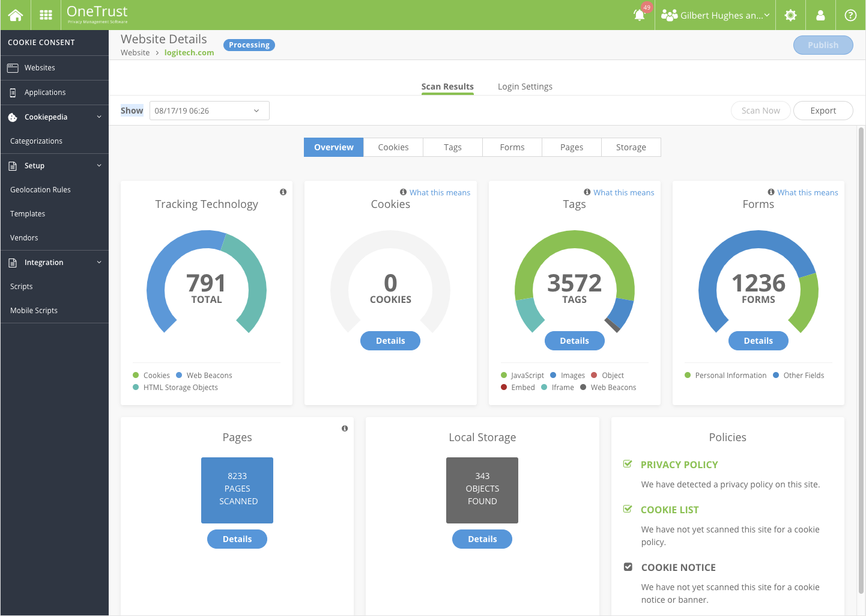Click the Export button
Image resolution: width=866 pixels, height=616 pixels.
[823, 111]
